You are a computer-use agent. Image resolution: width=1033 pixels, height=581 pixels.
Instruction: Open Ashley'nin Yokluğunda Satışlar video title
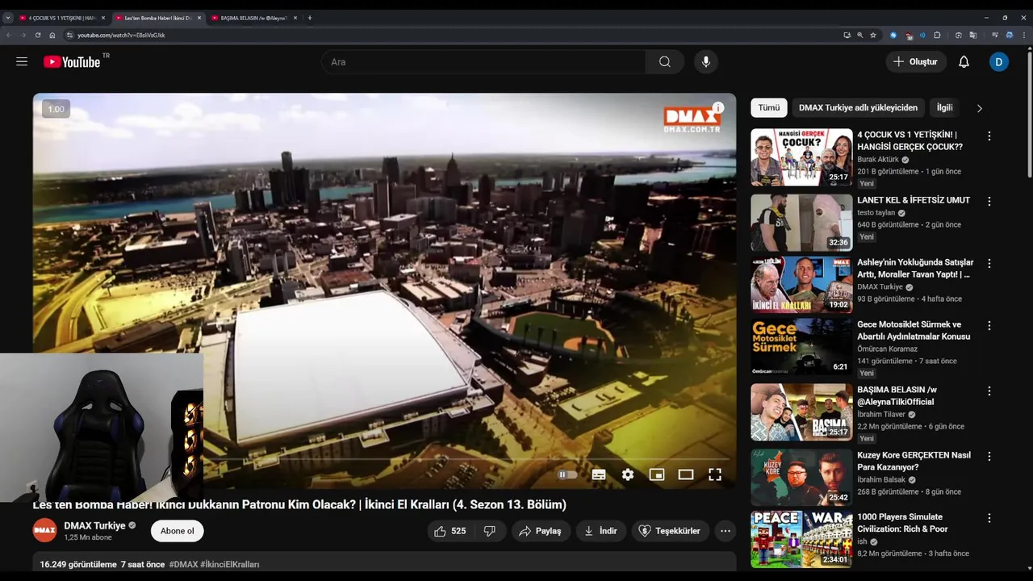click(915, 268)
